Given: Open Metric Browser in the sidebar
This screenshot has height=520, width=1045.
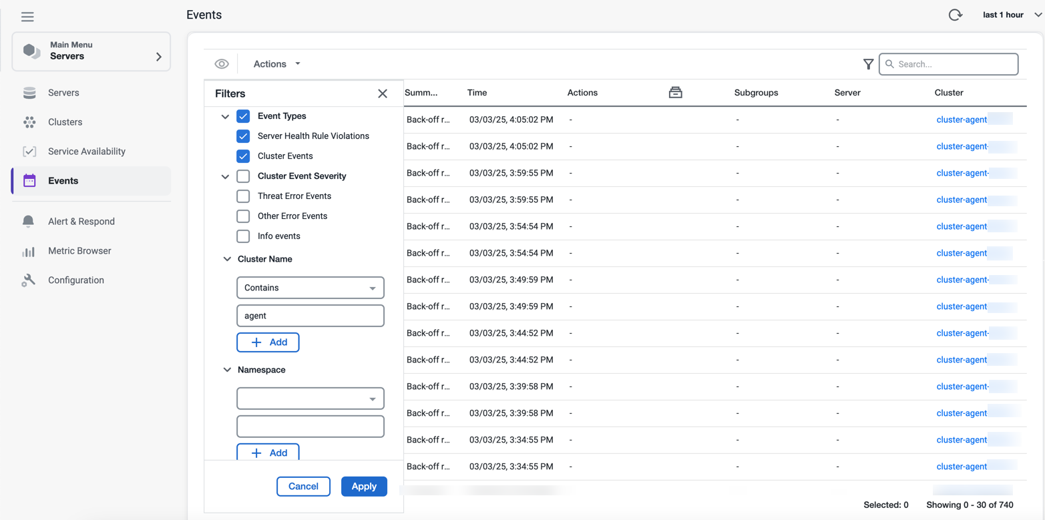Looking at the screenshot, I should (79, 251).
